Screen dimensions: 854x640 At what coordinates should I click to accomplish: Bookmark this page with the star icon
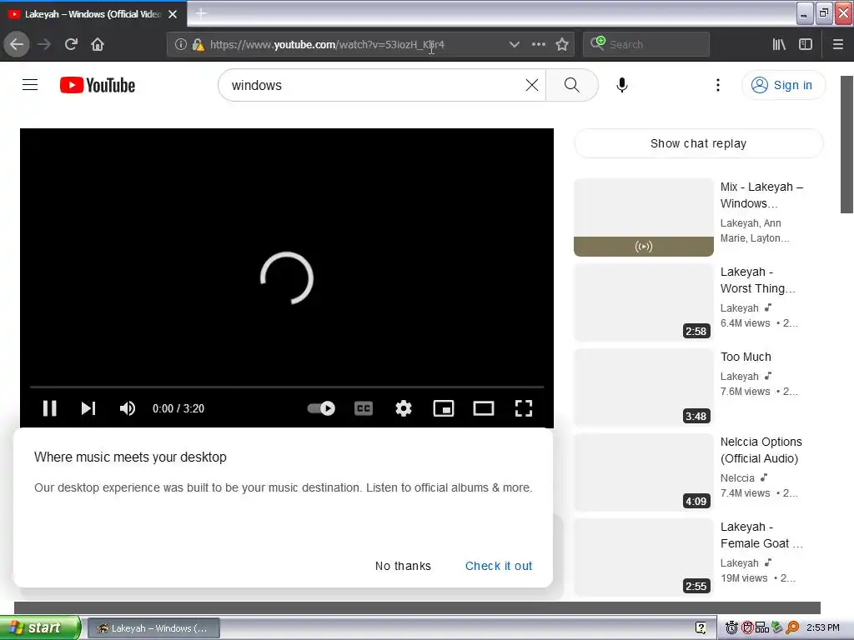click(x=562, y=44)
